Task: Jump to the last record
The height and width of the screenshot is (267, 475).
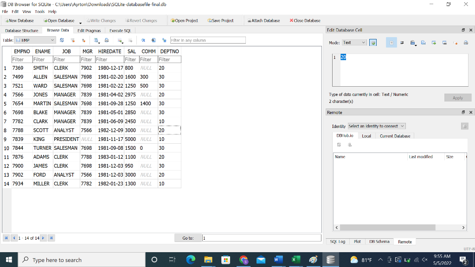Action: (51, 238)
